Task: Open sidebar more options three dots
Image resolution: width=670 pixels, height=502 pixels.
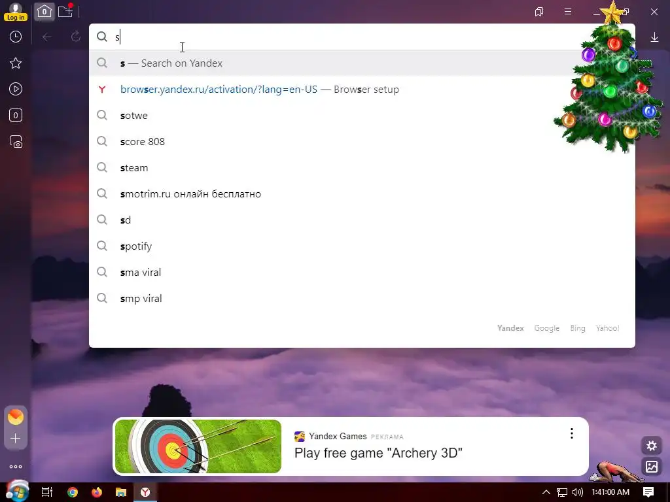Action: (16, 467)
